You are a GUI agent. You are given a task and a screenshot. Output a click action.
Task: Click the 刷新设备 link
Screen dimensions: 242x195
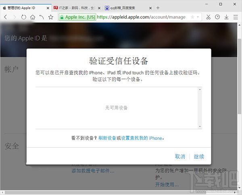click(x=107, y=138)
